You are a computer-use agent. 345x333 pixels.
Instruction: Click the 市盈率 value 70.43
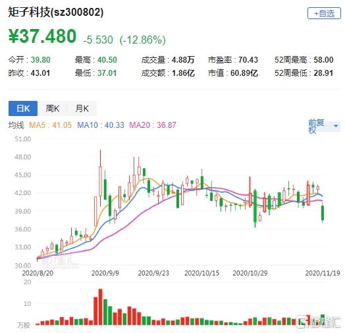pos(248,60)
